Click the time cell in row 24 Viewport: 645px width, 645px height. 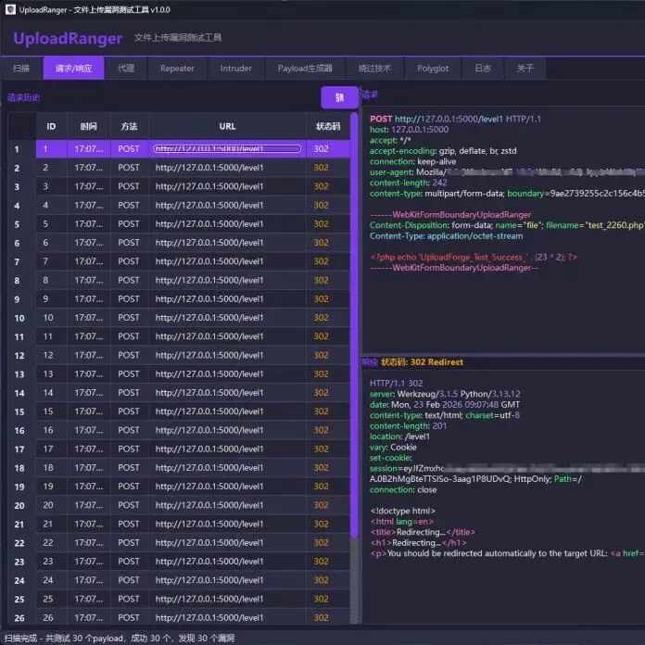pyautogui.click(x=89, y=580)
